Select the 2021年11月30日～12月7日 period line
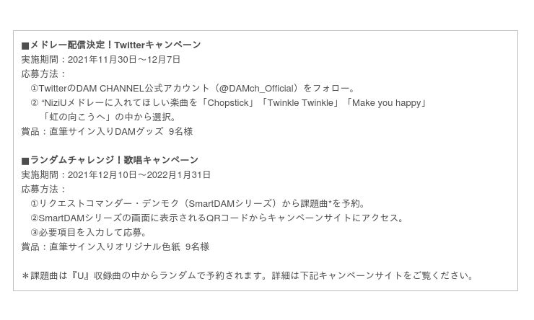The width and height of the screenshot is (534, 320). pyautogui.click(x=123, y=59)
